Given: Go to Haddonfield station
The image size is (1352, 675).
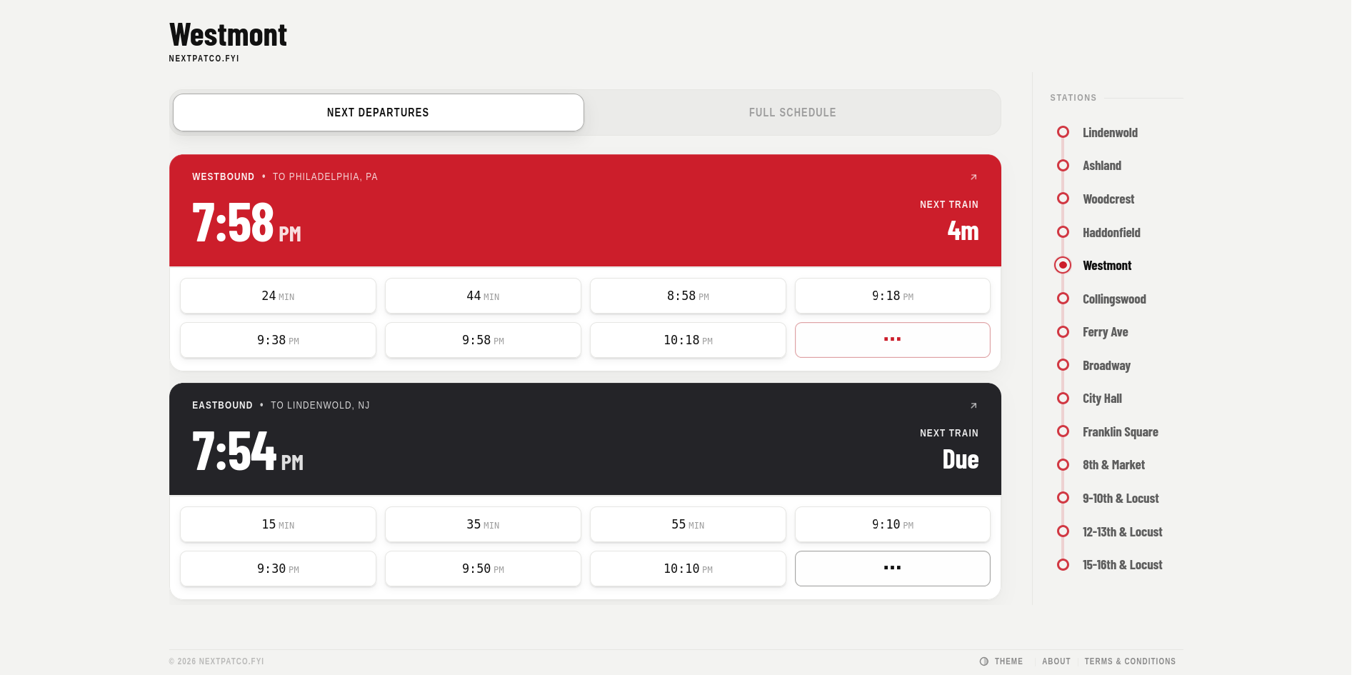Looking at the screenshot, I should (x=1111, y=233).
